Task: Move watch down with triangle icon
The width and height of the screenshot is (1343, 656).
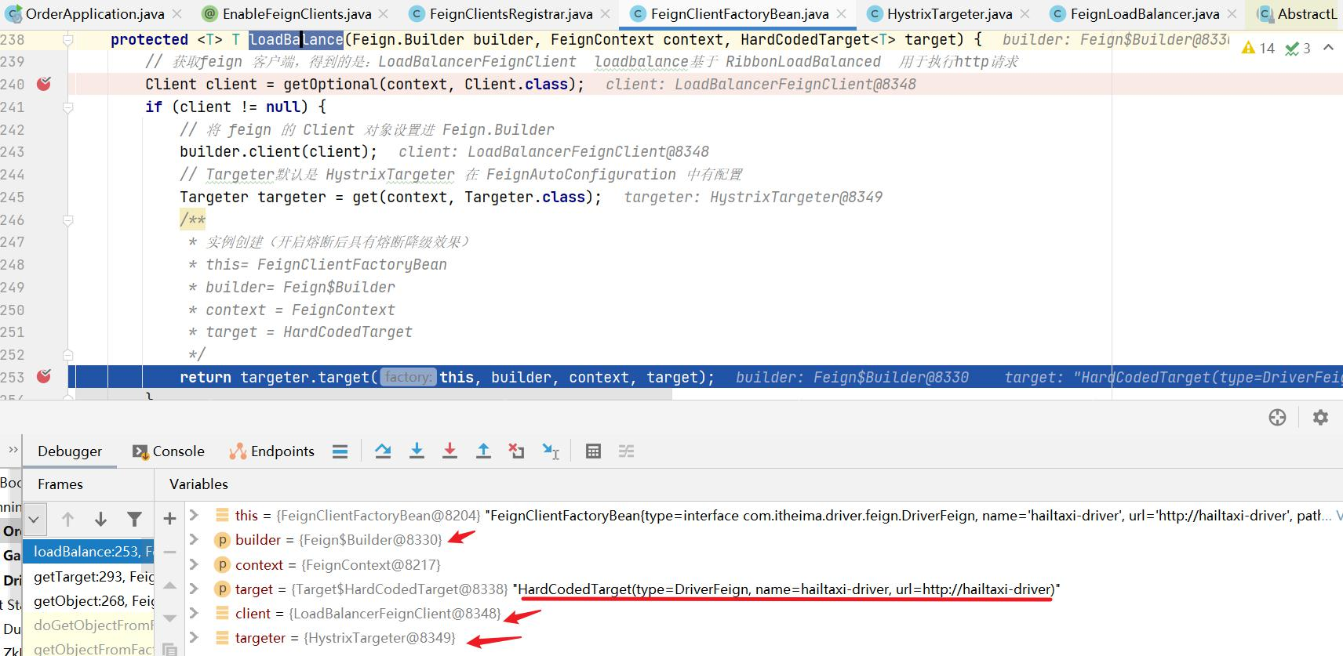Action: [x=169, y=618]
